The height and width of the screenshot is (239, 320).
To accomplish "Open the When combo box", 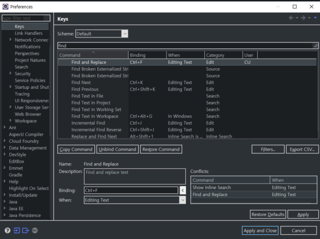I will pyautogui.click(x=182, y=200).
